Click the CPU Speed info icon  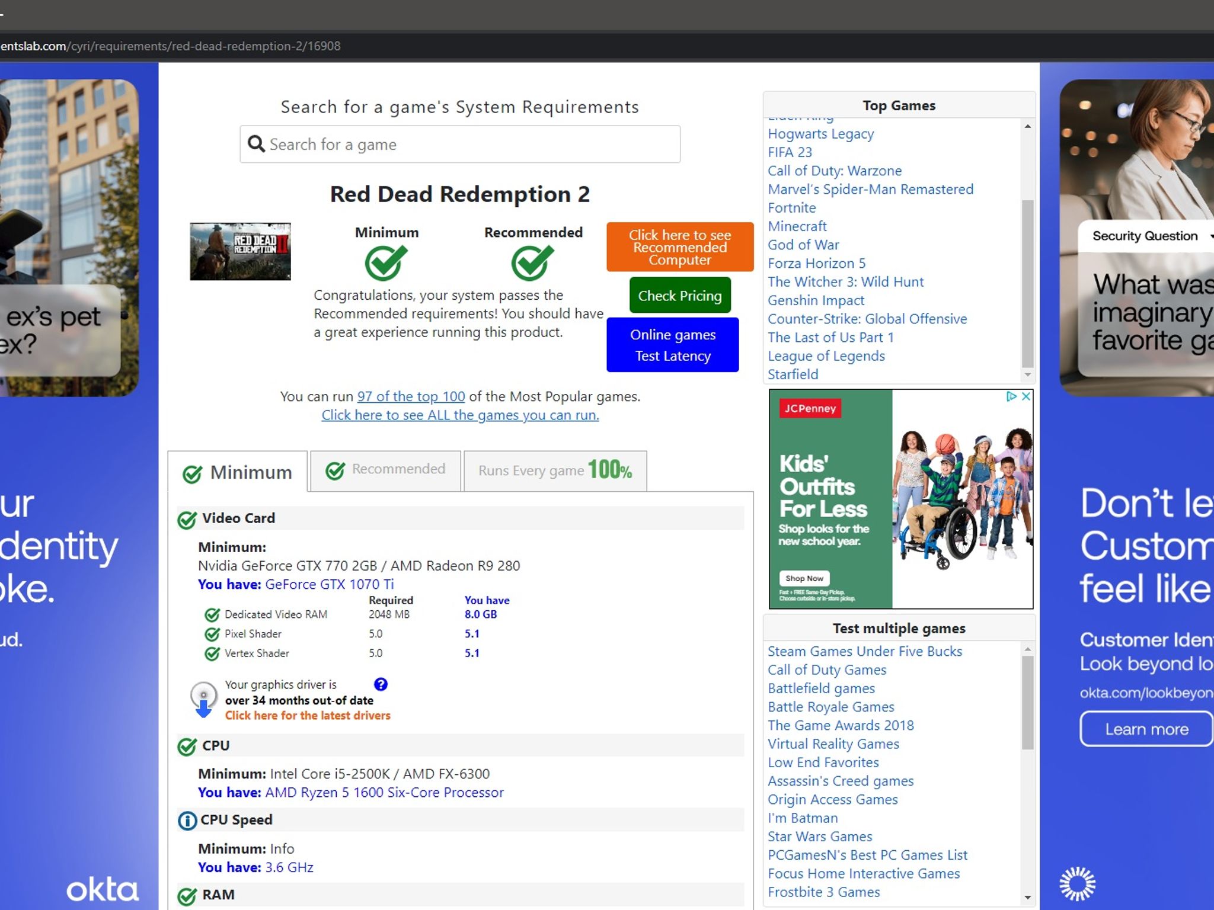tap(187, 821)
